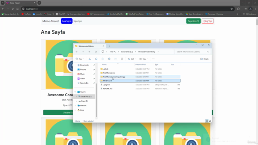The height and width of the screenshot is (145, 258).
Task: Switch Explorer to details list view icon
Action: point(207,121)
